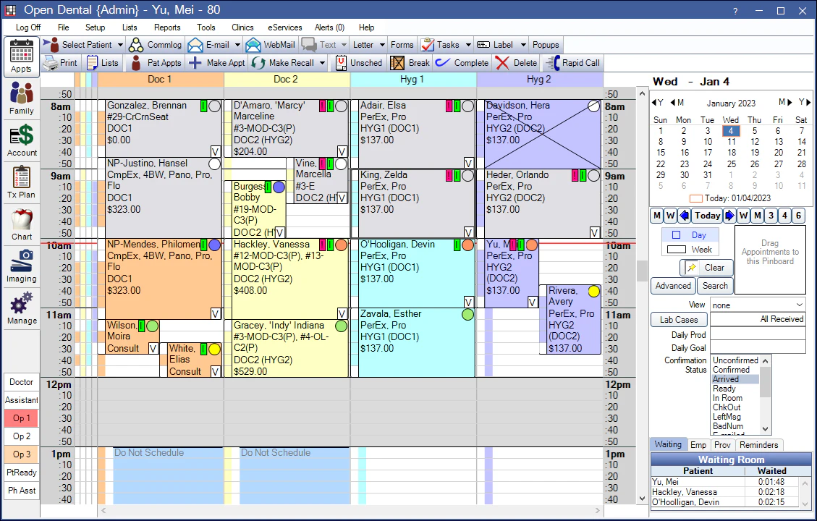Select Confirmed in Confirmation Status list

(x=731, y=369)
